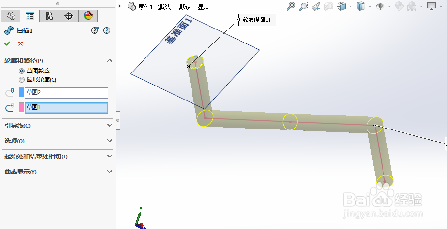Open the View Settings dropdown arrow
The image size is (447, 229).
(x=441, y=7)
